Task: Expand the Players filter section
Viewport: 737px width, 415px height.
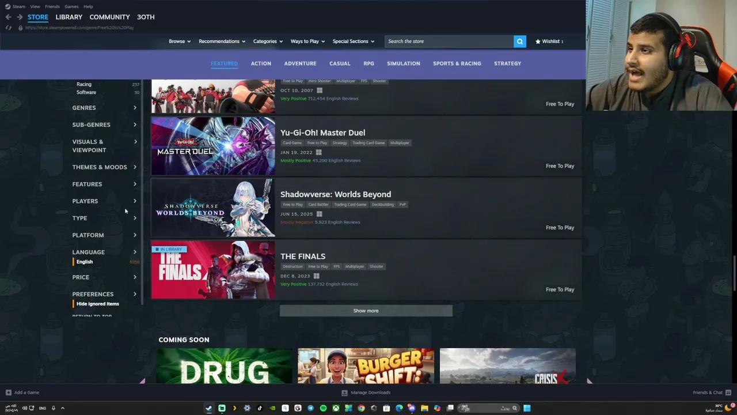Action: (104, 201)
